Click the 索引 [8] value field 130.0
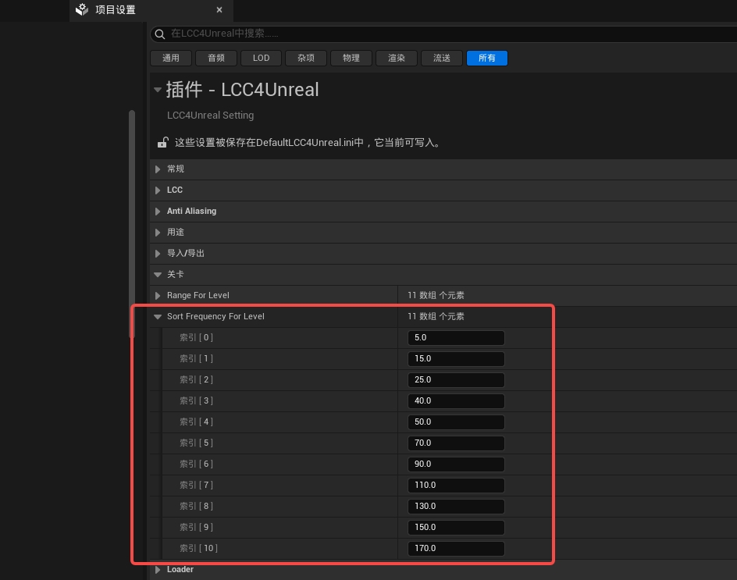This screenshot has height=580, width=737. (x=456, y=506)
